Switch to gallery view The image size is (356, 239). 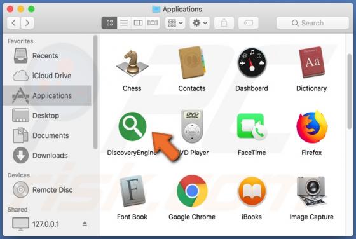(x=153, y=23)
